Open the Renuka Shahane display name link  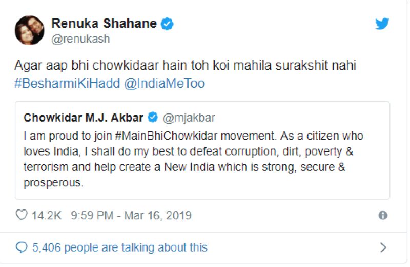coord(104,23)
